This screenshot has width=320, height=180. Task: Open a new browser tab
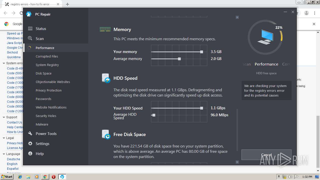67,4
